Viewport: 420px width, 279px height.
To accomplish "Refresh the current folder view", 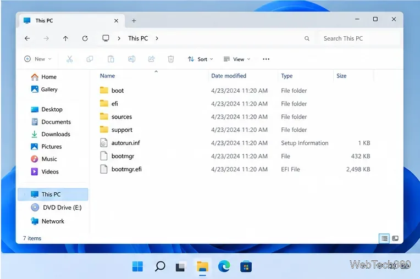I will coord(85,38).
